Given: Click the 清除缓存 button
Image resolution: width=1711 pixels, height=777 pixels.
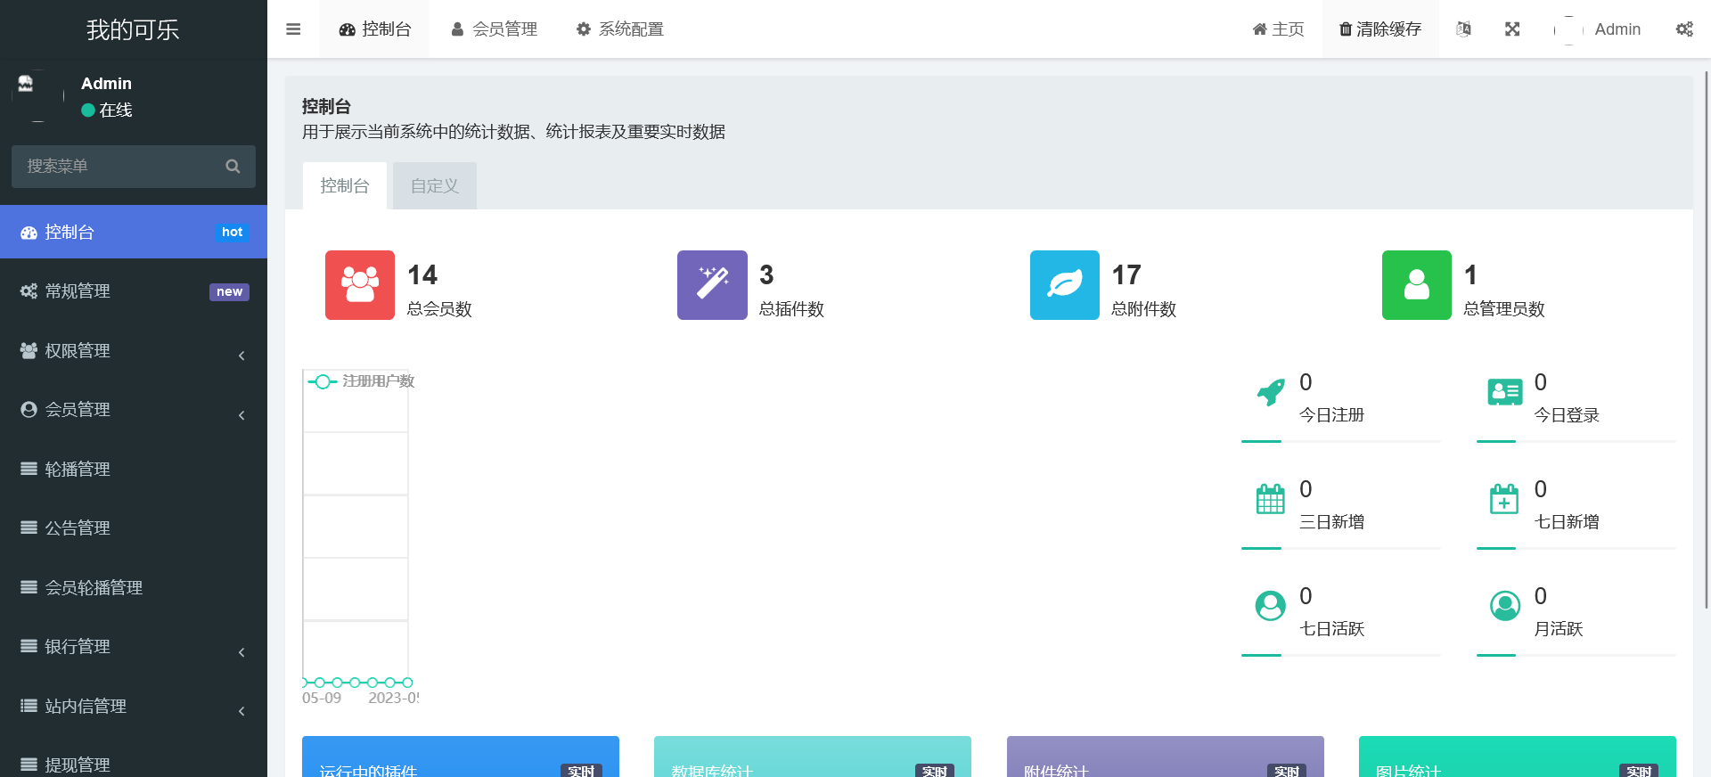Looking at the screenshot, I should click(1380, 29).
